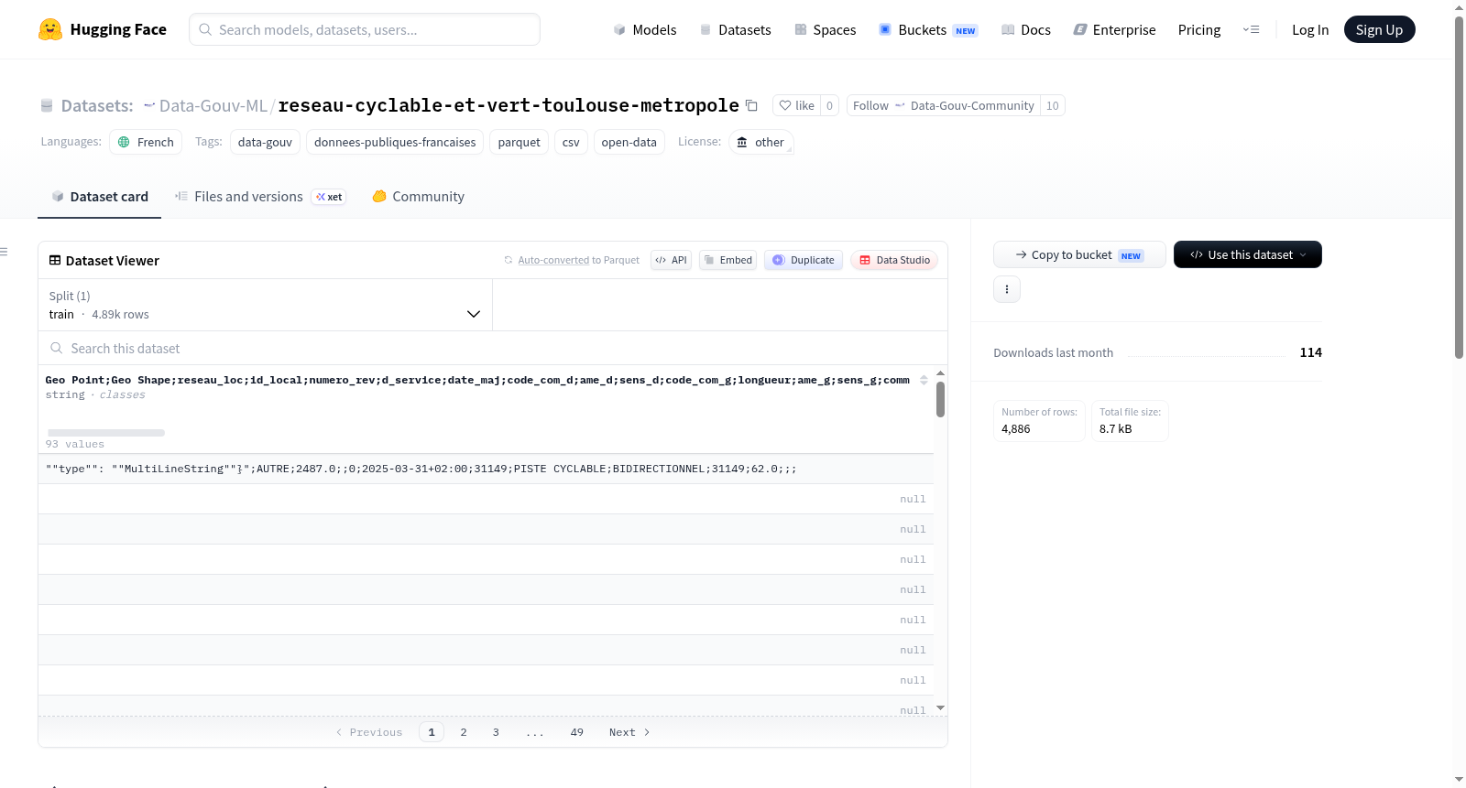This screenshot has height=788, width=1466.
Task: Open Data Studio
Action: (894, 260)
